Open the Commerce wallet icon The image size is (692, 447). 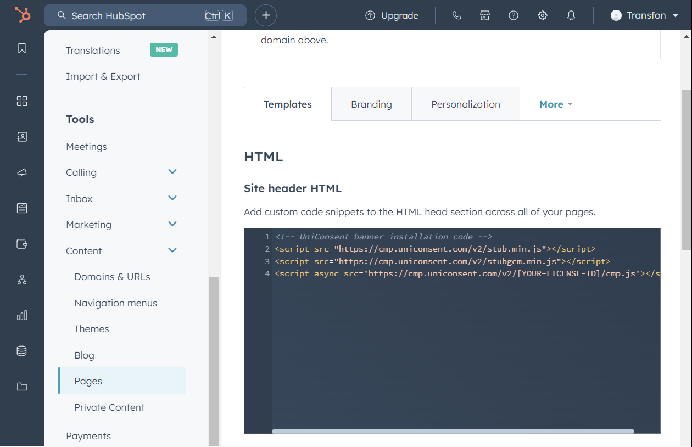(22, 244)
